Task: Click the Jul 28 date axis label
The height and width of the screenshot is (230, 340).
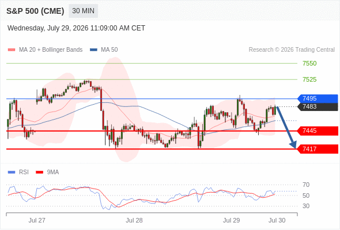Action: pyautogui.click(x=134, y=220)
